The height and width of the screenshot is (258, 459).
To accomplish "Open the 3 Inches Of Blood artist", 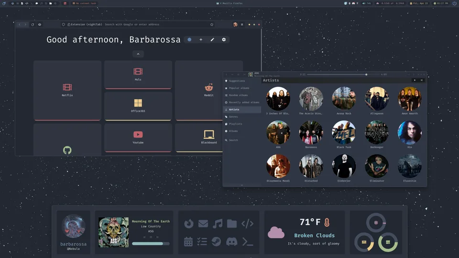I will (x=278, y=98).
